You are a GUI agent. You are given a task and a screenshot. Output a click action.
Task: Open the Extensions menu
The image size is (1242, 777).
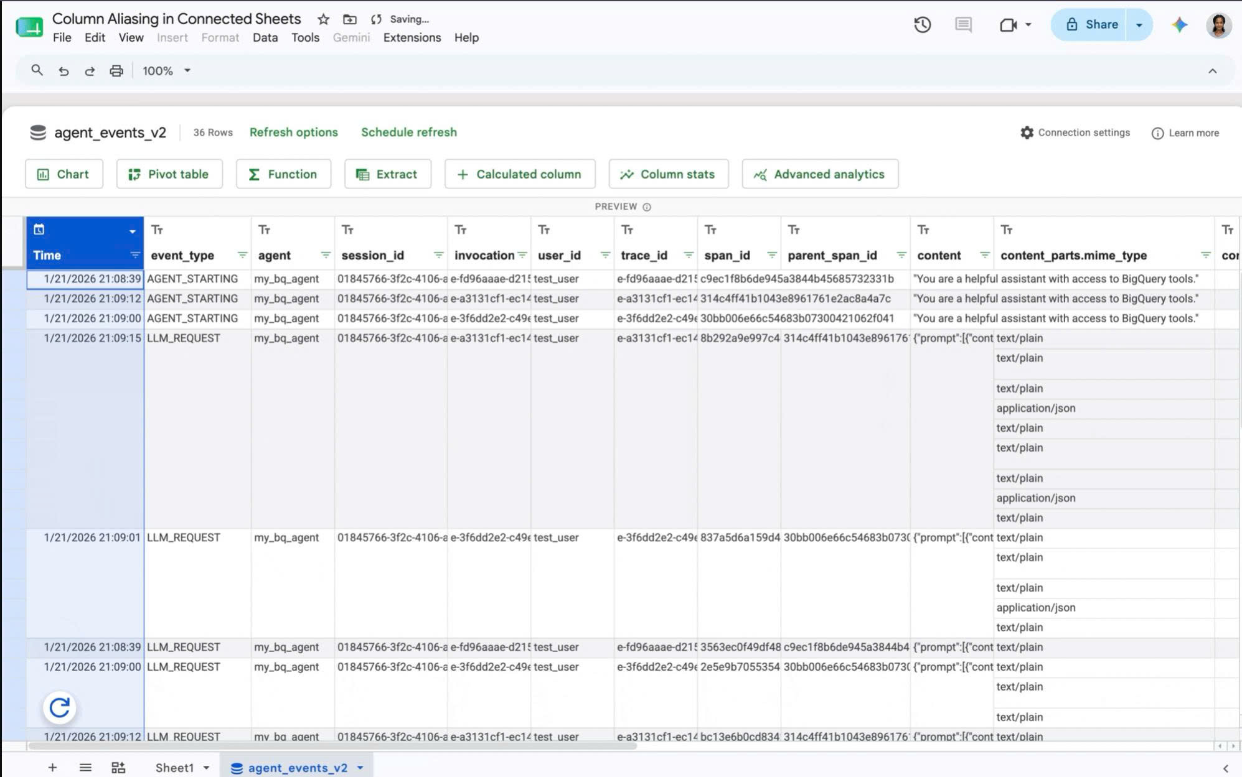click(x=412, y=38)
